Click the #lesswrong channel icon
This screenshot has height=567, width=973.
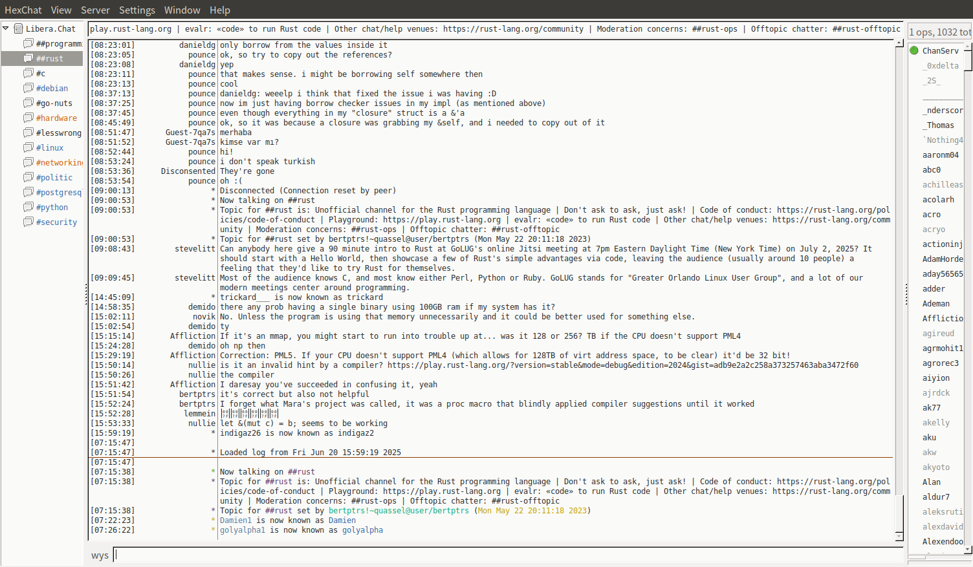point(28,133)
